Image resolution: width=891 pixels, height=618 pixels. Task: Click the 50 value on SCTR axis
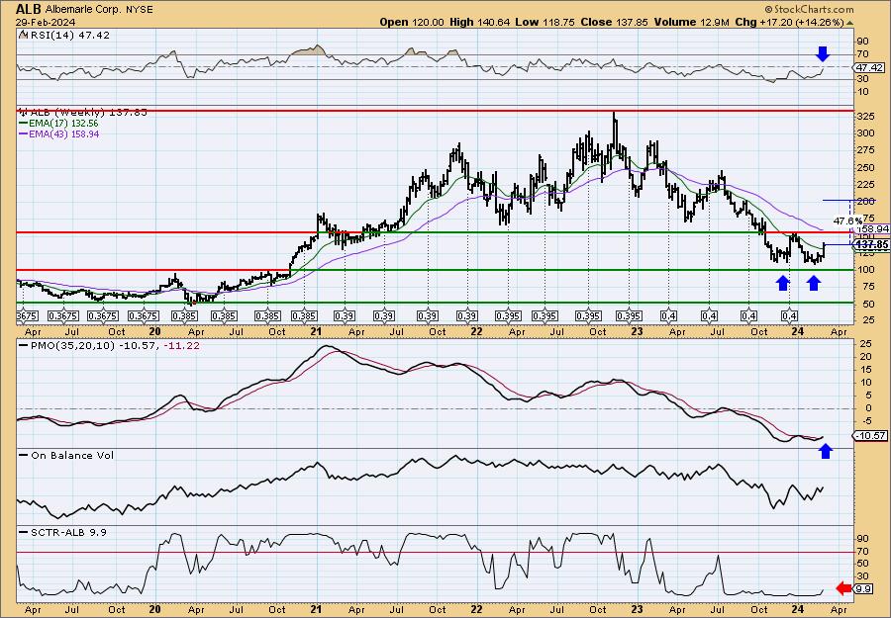pos(864,564)
